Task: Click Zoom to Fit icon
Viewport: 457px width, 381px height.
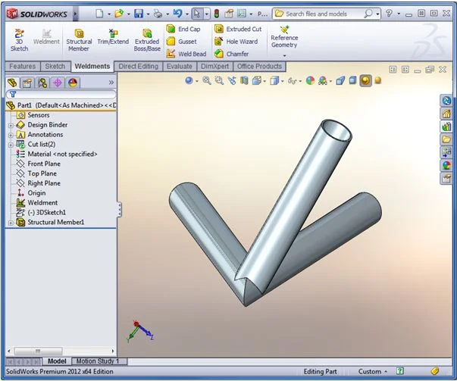Action: point(207,81)
